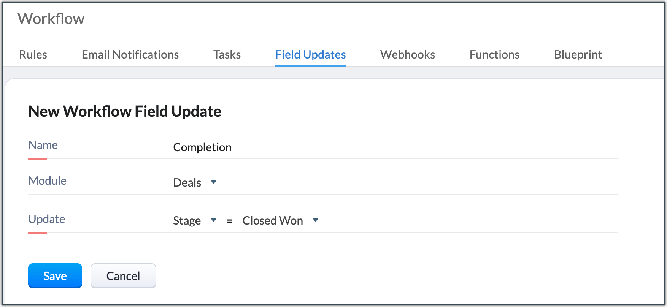Image resolution: width=667 pixels, height=307 pixels.
Task: Open the Blueprint tab
Action: [x=578, y=55]
